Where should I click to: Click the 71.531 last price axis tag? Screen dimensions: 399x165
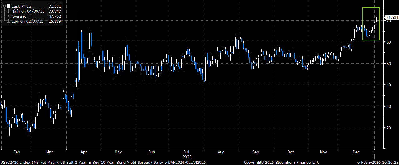(x=392, y=17)
